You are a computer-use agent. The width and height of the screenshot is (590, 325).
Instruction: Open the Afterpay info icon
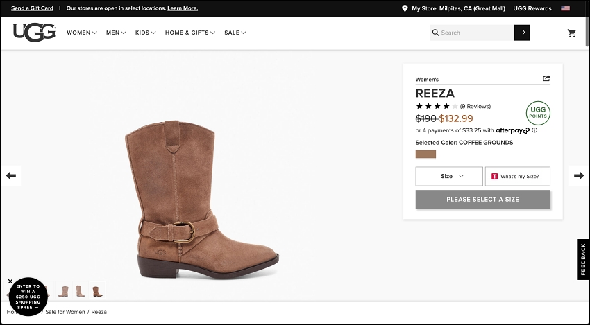coord(534,130)
